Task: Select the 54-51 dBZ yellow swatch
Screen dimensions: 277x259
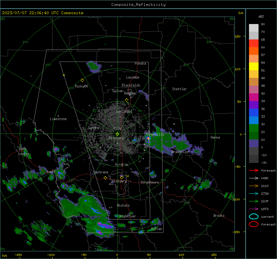Action: 254,67
